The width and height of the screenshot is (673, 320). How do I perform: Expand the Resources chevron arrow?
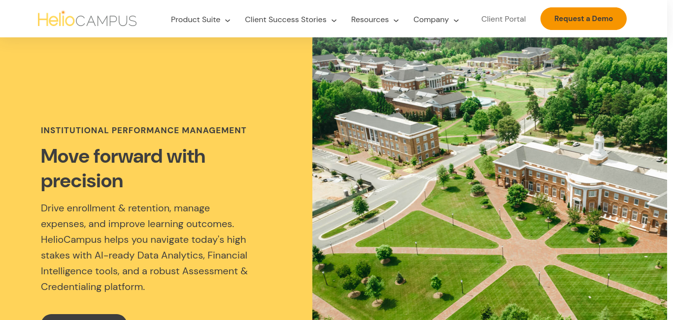pyautogui.click(x=396, y=20)
